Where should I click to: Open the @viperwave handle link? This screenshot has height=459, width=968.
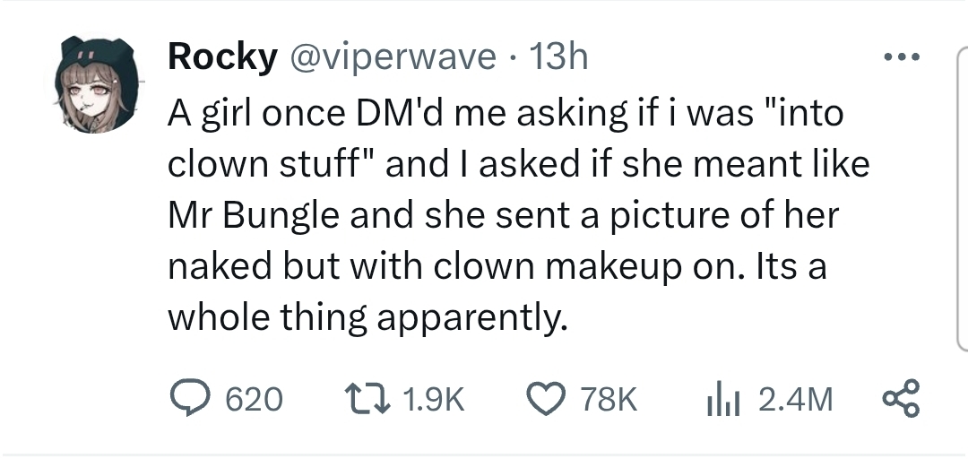coord(390,57)
